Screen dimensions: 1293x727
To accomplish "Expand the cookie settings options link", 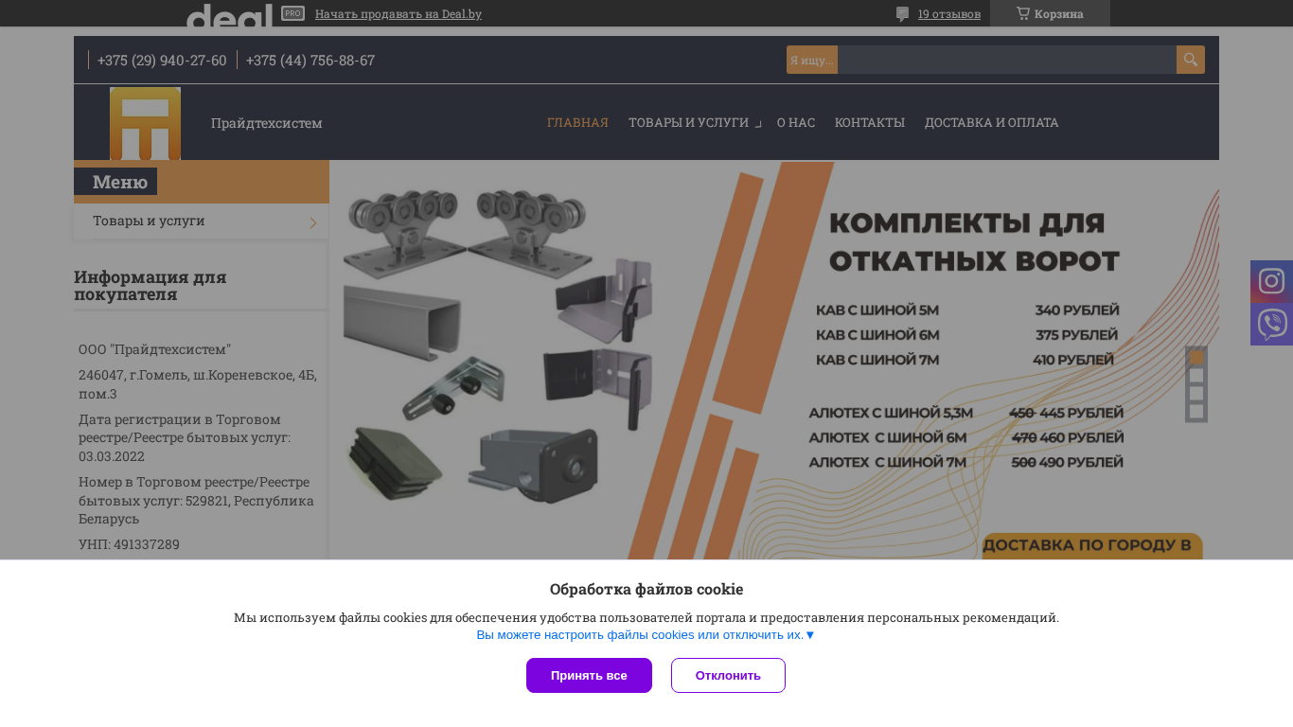I will [x=646, y=635].
